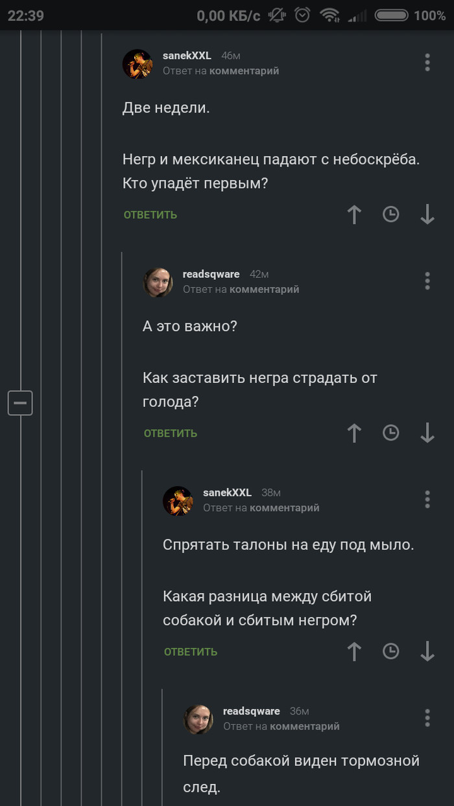Tap clock icon on "А это важно?" comment
The height and width of the screenshot is (806, 454).
point(390,433)
